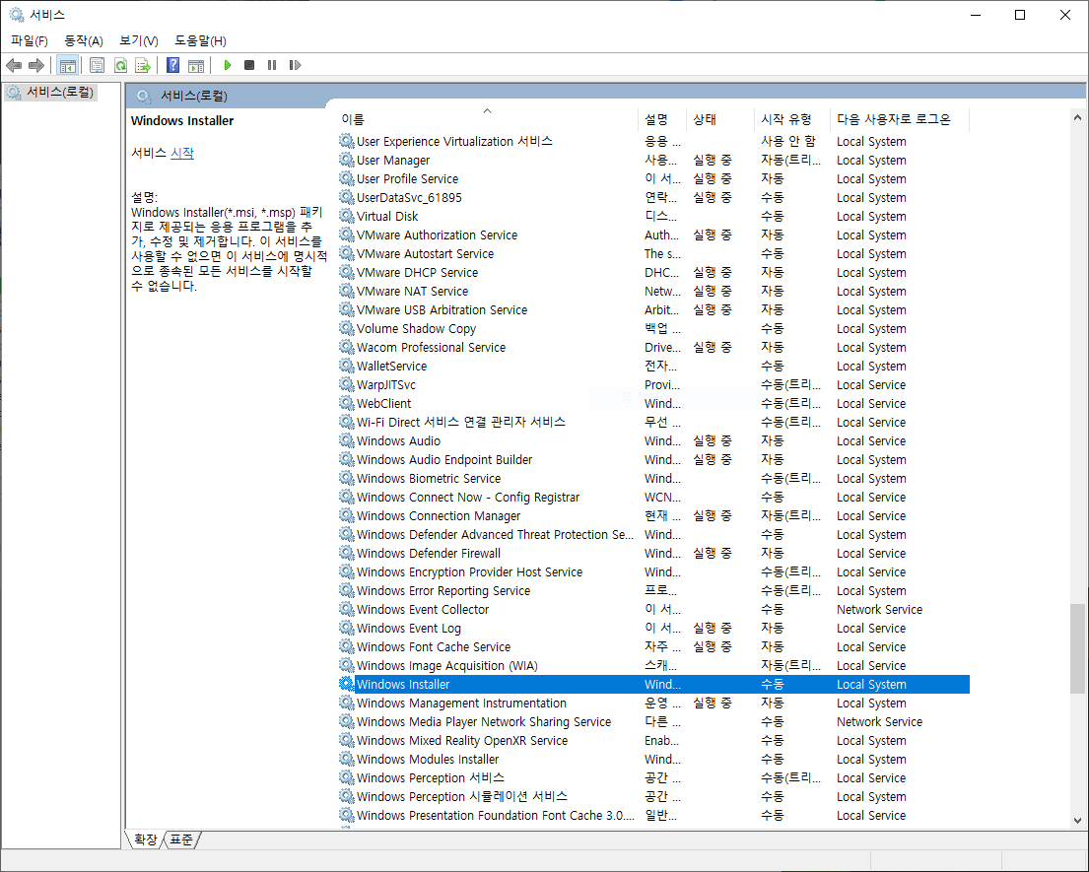
Task: Click the gear icon of Windows Audio
Action: [x=347, y=440]
